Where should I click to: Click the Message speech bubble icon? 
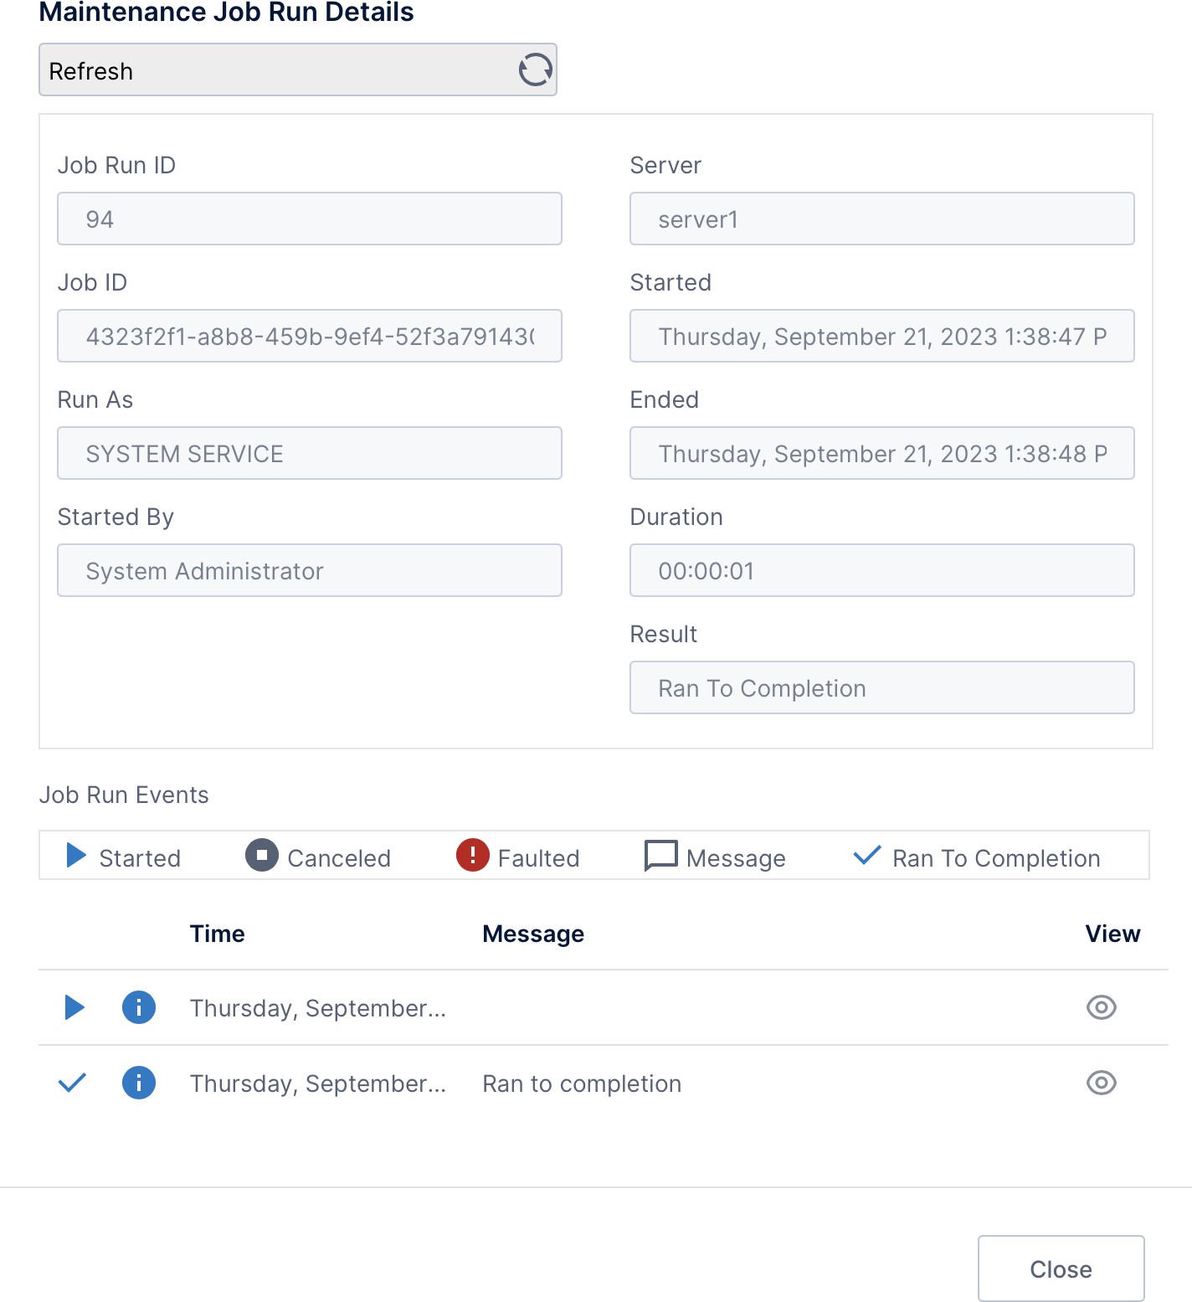click(x=660, y=856)
